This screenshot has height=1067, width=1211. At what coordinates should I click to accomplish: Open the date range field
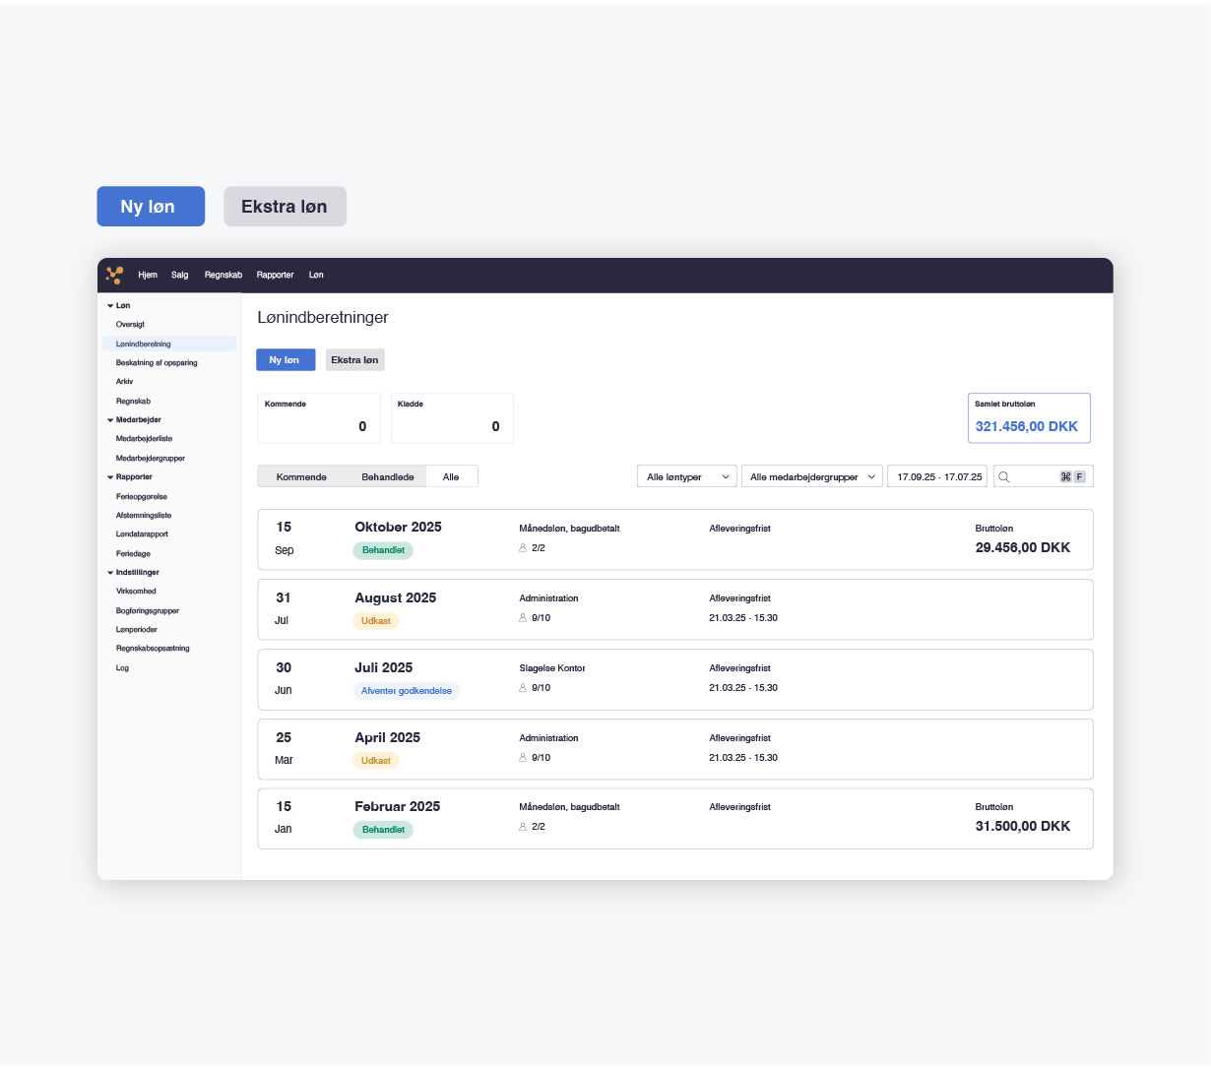coord(938,477)
